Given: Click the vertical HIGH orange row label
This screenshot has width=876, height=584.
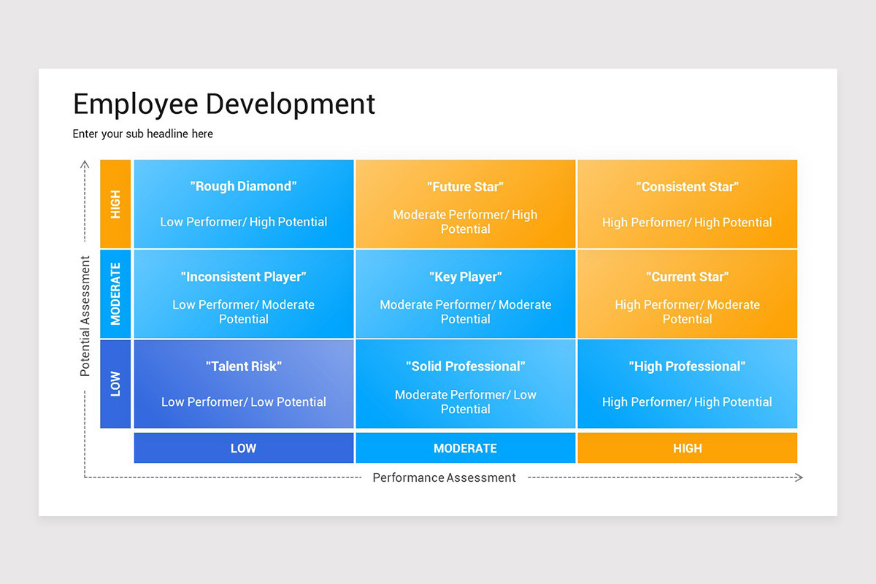Looking at the screenshot, I should pos(115,204).
